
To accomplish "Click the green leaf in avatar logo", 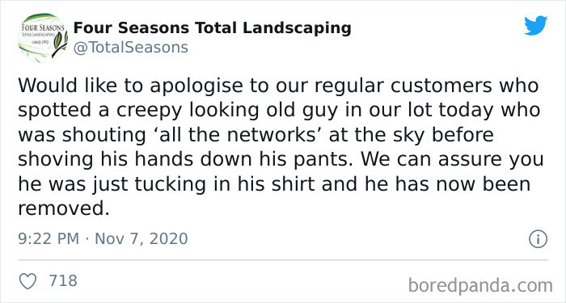I will [x=57, y=42].
